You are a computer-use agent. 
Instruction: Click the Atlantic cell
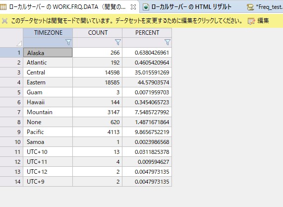click(48, 63)
